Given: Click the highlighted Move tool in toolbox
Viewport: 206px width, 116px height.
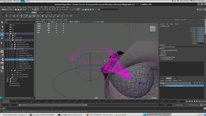Looking at the screenshot, I should coord(2,34).
